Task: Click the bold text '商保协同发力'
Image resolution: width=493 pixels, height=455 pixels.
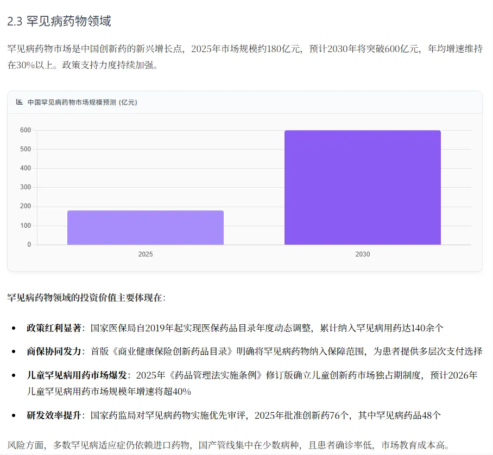Action: click(x=54, y=351)
